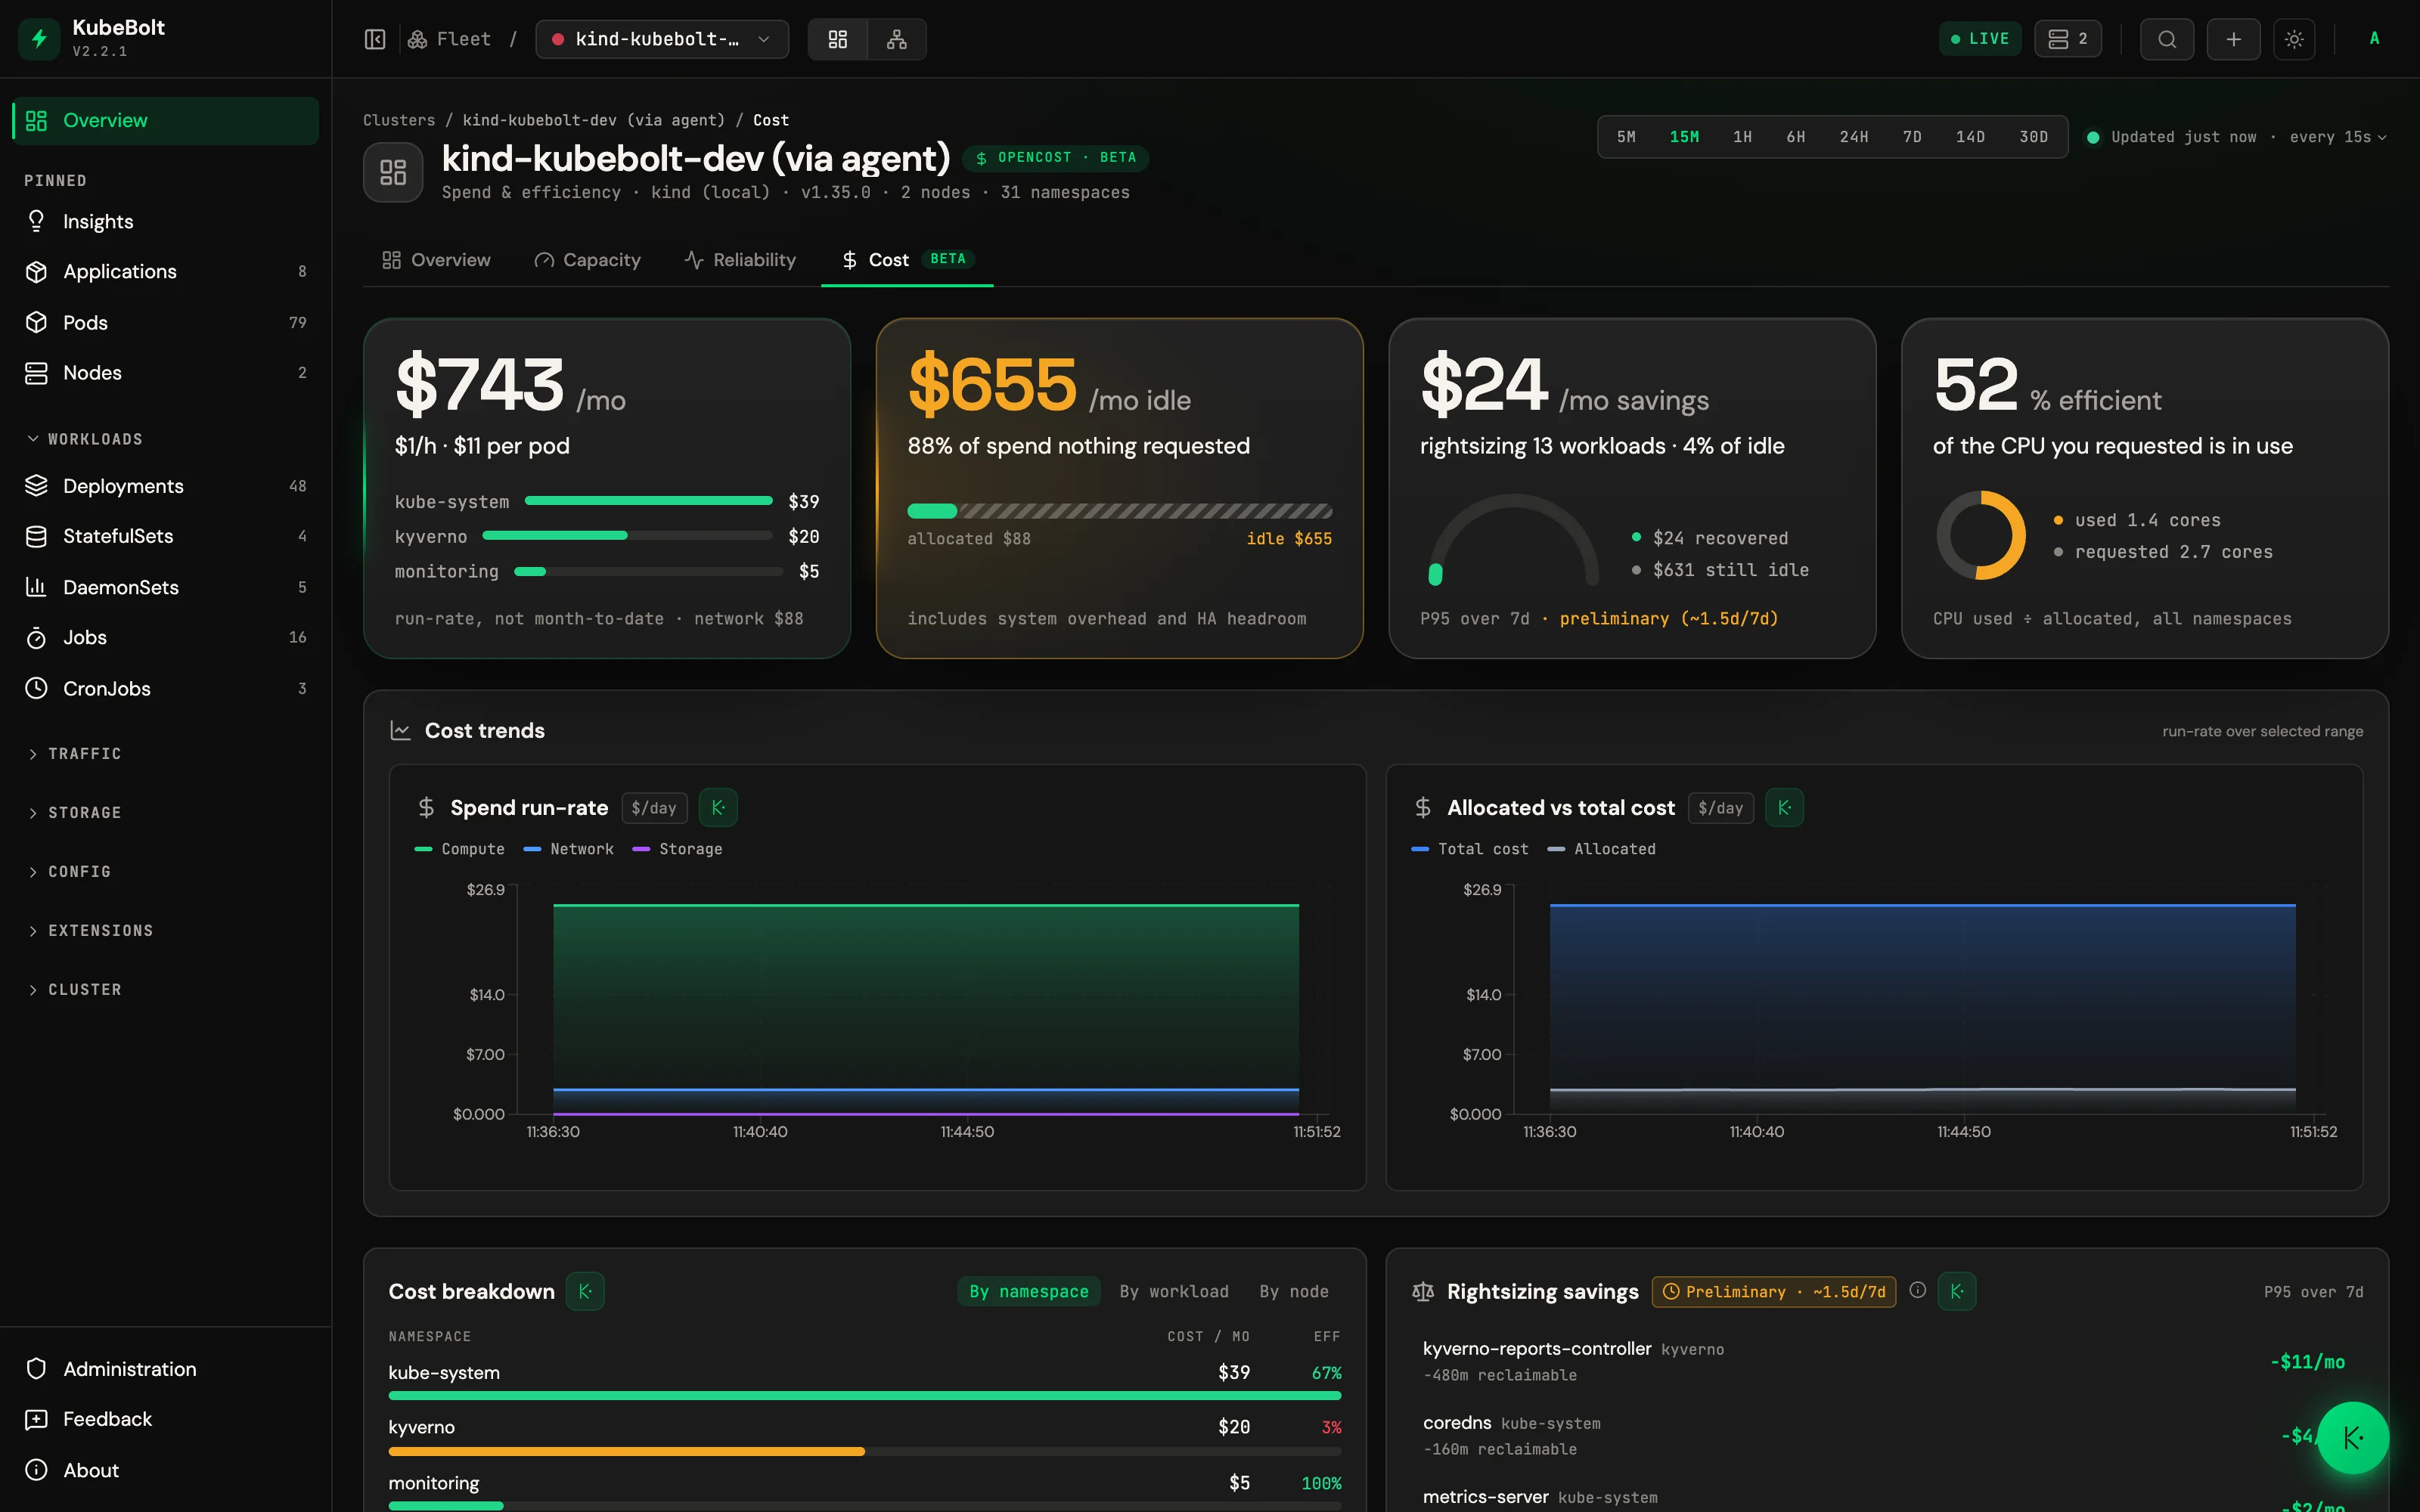The image size is (2420, 1512).
Task: Open Insights in the sidebar
Action: click(165, 221)
